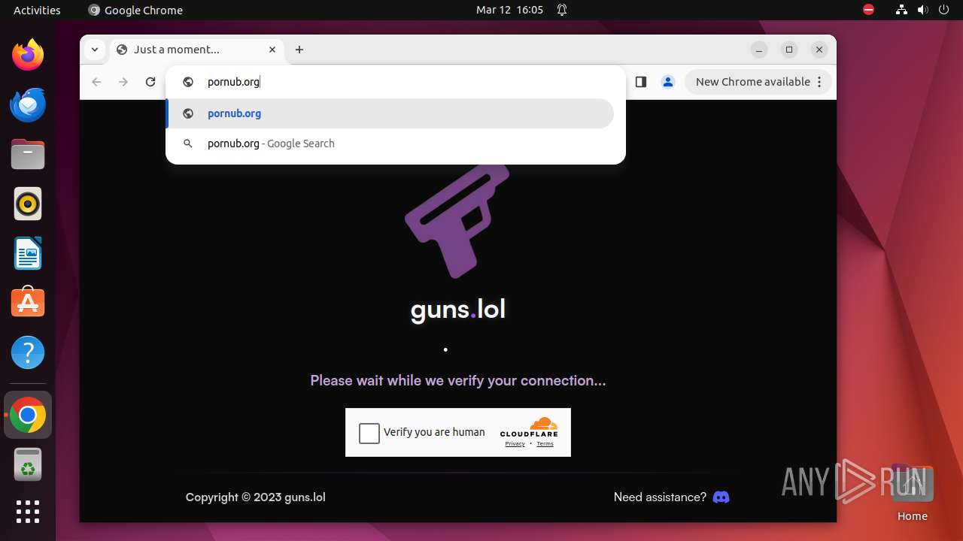Expand the tab search dropdown arrow
Screen dimensions: 963x541
(94, 50)
